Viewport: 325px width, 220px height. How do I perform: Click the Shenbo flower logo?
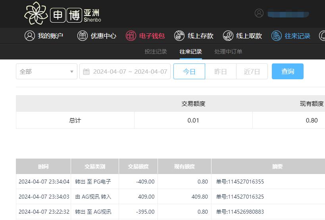[36, 13]
